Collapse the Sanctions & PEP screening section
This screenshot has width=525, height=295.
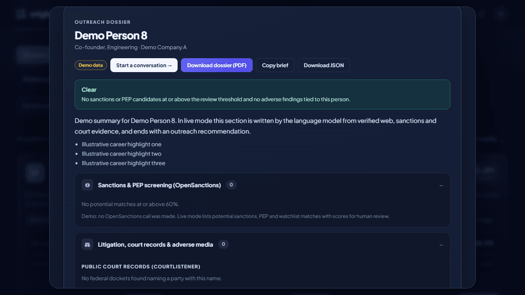441,186
